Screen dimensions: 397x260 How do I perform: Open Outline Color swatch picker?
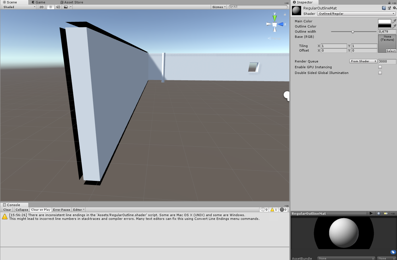(x=385, y=26)
